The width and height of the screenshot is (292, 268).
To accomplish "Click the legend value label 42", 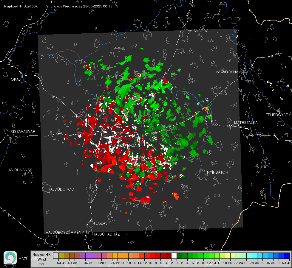I will pyautogui.click(x=289, y=263).
